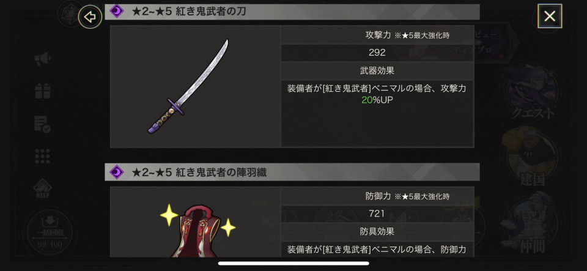Open the mission checklist icon

[43, 124]
